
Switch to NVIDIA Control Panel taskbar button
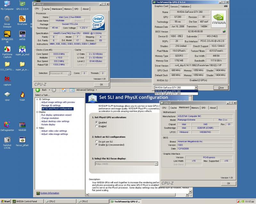point(28,201)
